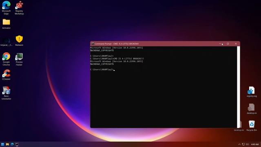Maximize the Command Prompt window
This screenshot has width=261, height=147.
coord(228,44)
